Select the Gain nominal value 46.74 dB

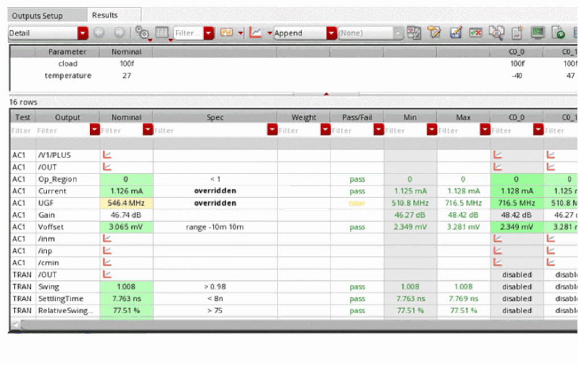[x=126, y=215]
